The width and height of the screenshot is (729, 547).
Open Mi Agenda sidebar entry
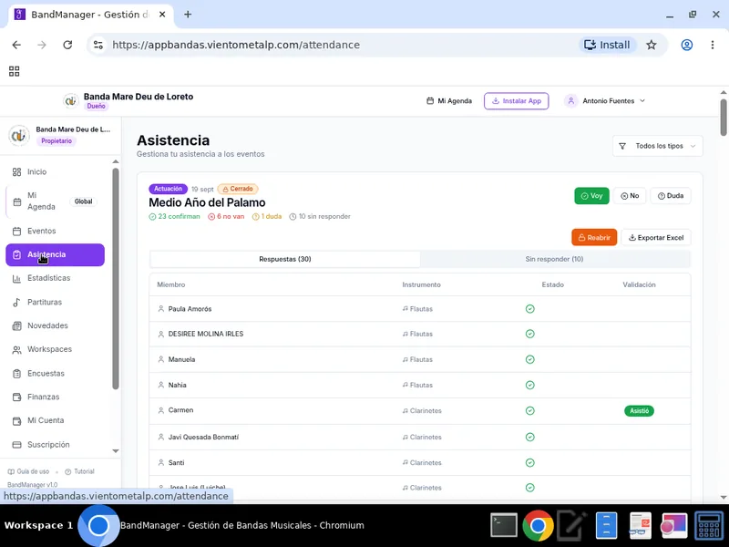(55, 201)
